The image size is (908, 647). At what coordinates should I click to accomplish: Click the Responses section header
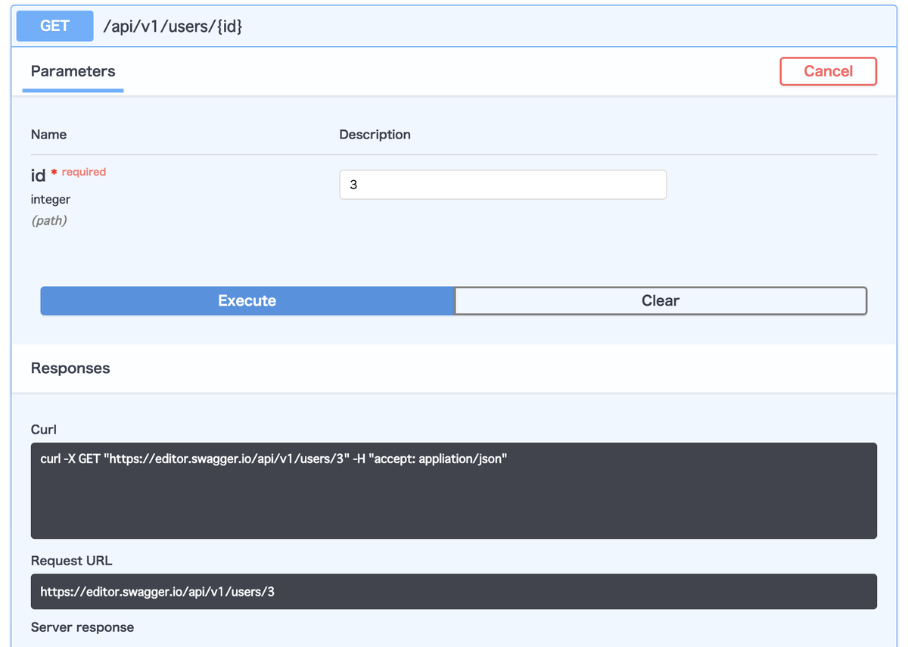click(x=70, y=368)
